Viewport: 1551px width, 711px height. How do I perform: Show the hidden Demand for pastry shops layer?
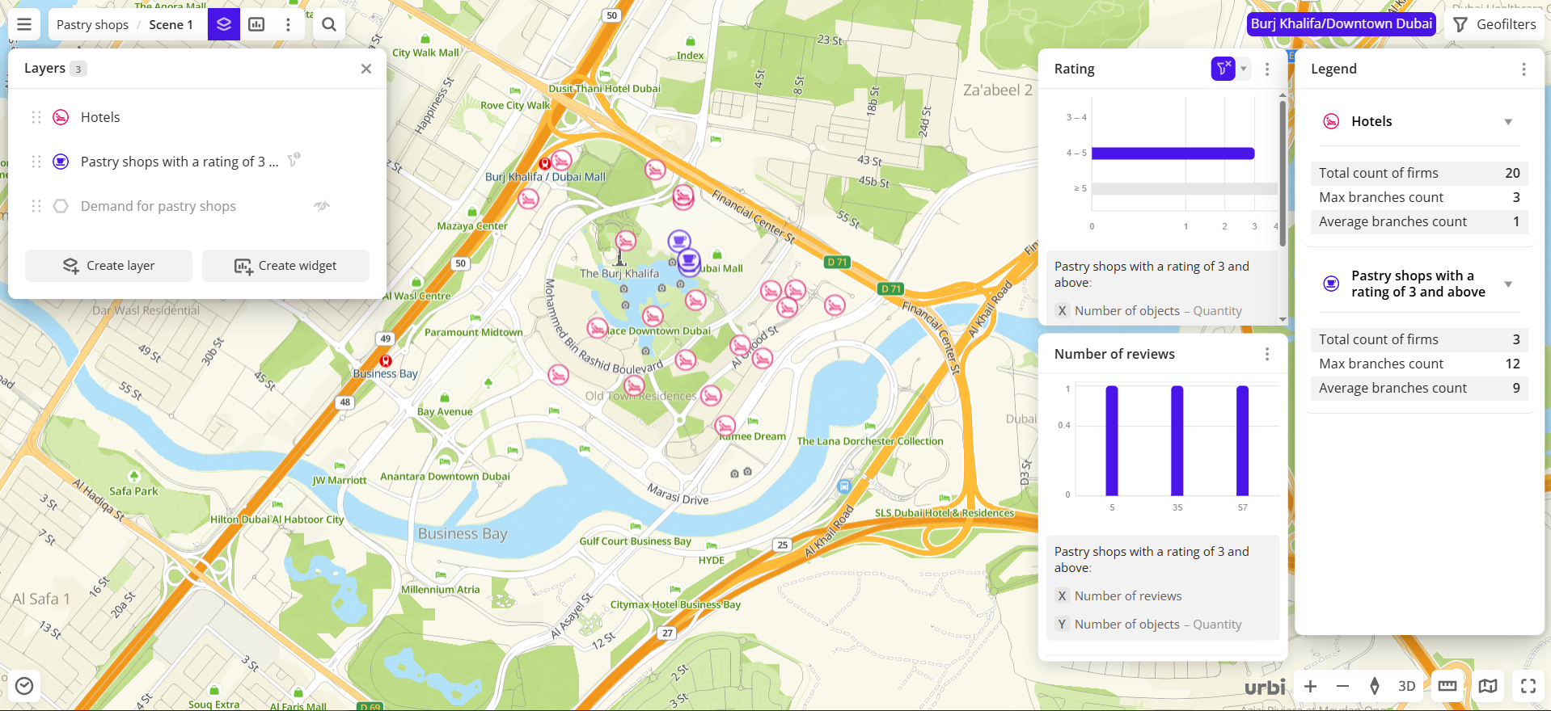coord(322,206)
